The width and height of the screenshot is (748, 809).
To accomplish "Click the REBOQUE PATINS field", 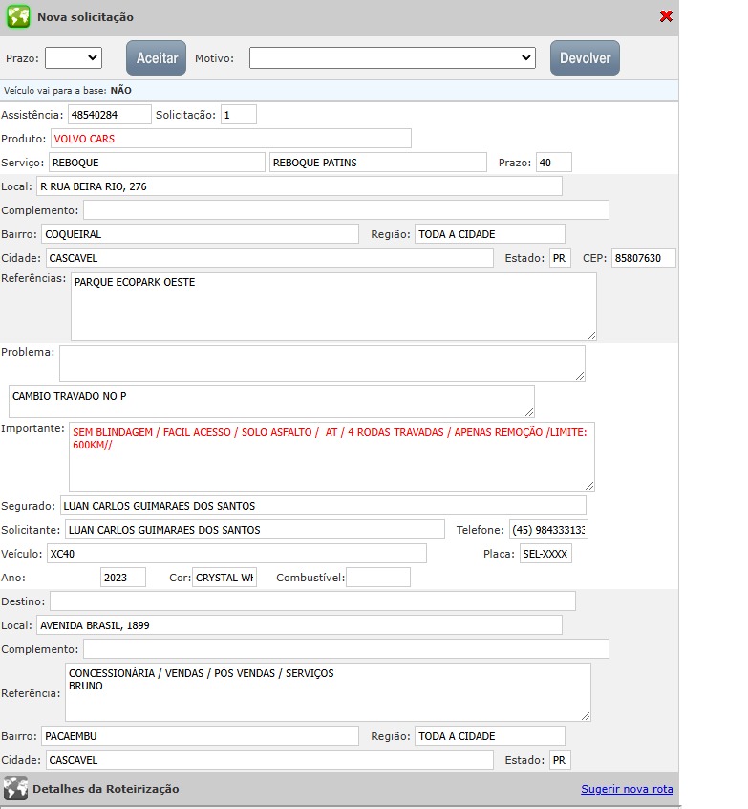I will 378,163.
